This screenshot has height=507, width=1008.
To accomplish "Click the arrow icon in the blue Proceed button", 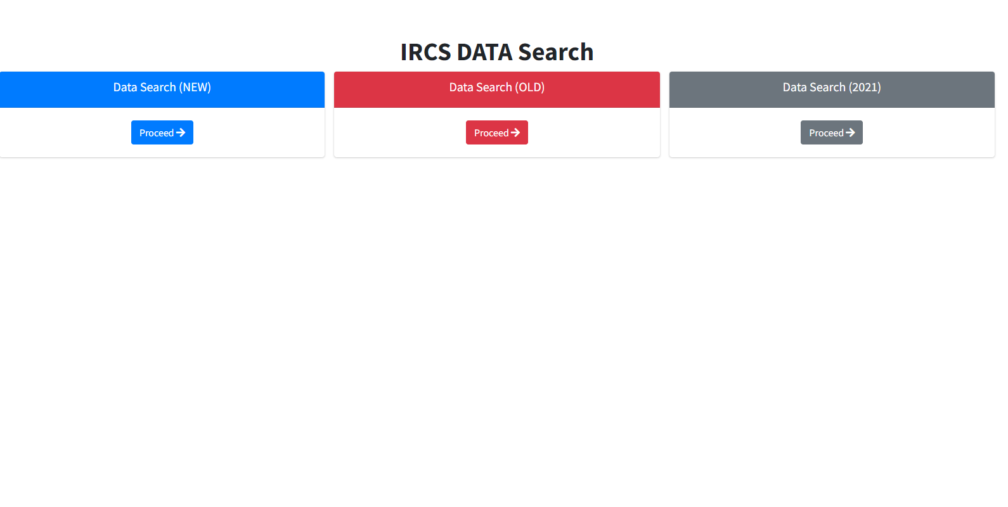I will tap(181, 132).
